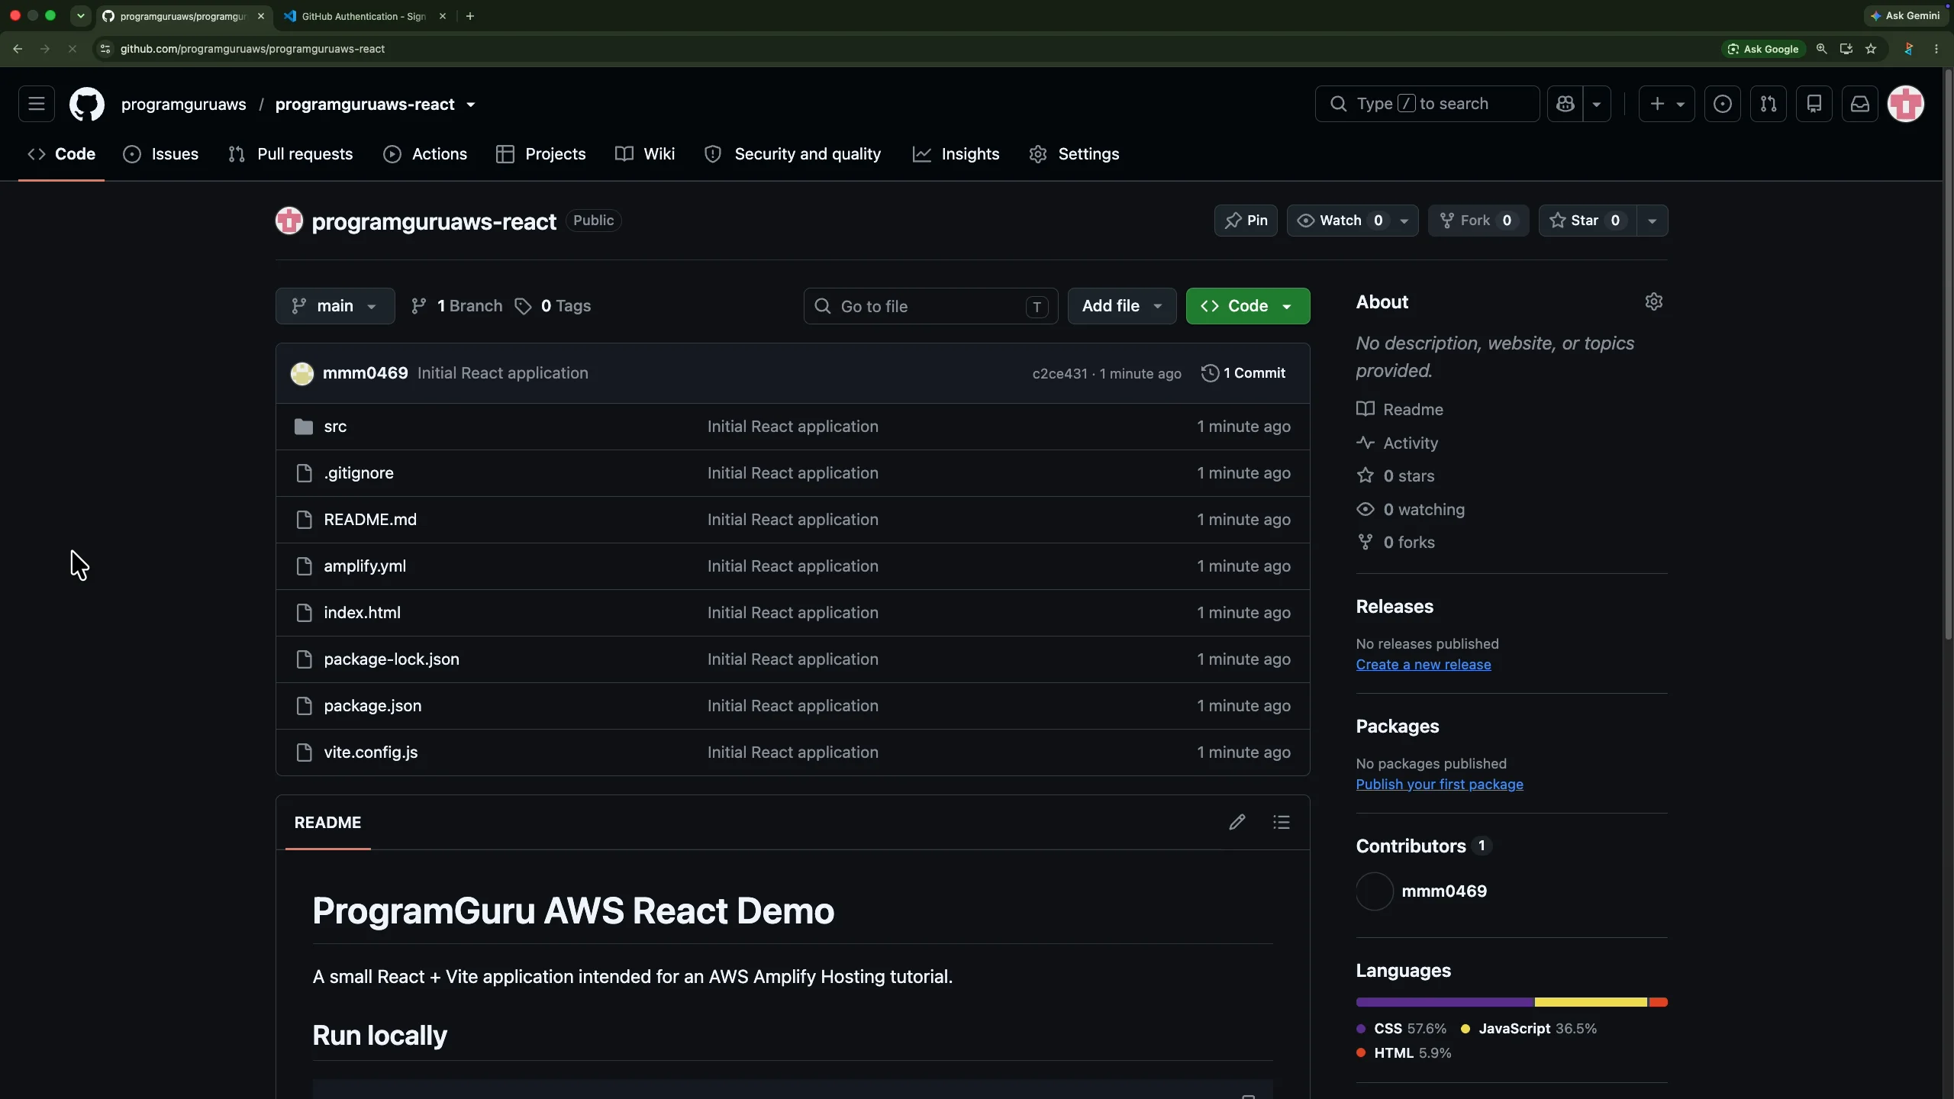Image resolution: width=1954 pixels, height=1099 pixels.
Task: Open the package.json file
Action: [x=372, y=706]
